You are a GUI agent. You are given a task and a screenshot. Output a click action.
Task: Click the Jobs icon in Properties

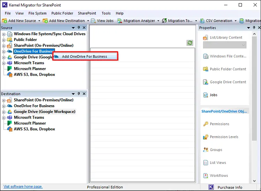click(206, 95)
